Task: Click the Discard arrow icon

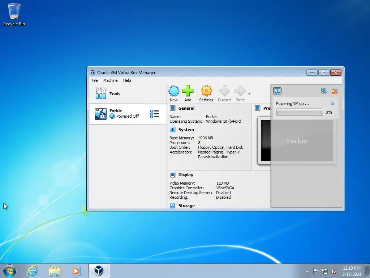Action: pyautogui.click(x=224, y=91)
